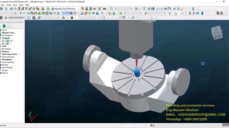Select Levels and Sets entry
This screenshot has height=128, width=229.
pos(8,62)
